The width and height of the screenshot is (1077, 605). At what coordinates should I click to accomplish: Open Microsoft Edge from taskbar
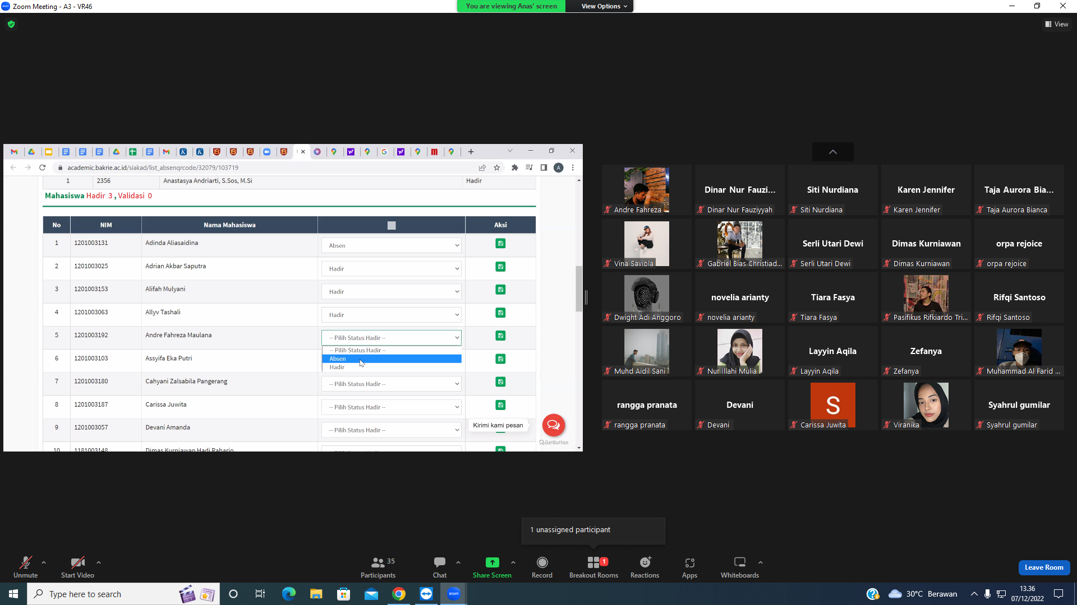288,594
